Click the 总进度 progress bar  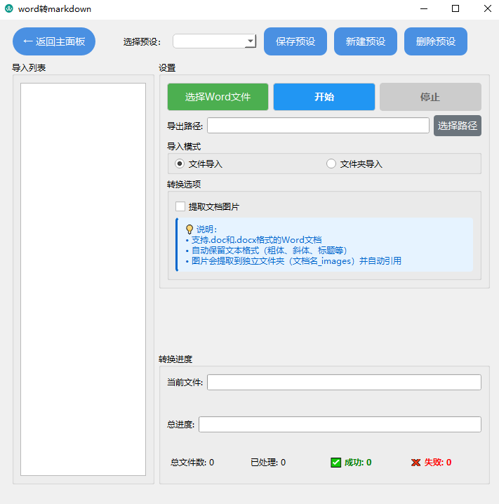coord(340,425)
